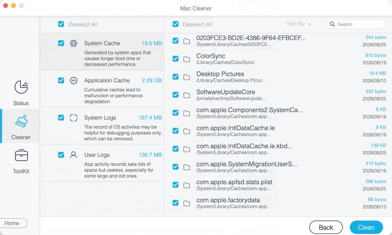This screenshot has width=392, height=235.
Task: Click the /Library/Caches/ColorSync/ path
Action: click(x=225, y=63)
